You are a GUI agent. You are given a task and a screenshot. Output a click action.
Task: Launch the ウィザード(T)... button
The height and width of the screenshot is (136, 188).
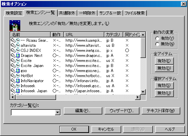click(x=122, y=111)
